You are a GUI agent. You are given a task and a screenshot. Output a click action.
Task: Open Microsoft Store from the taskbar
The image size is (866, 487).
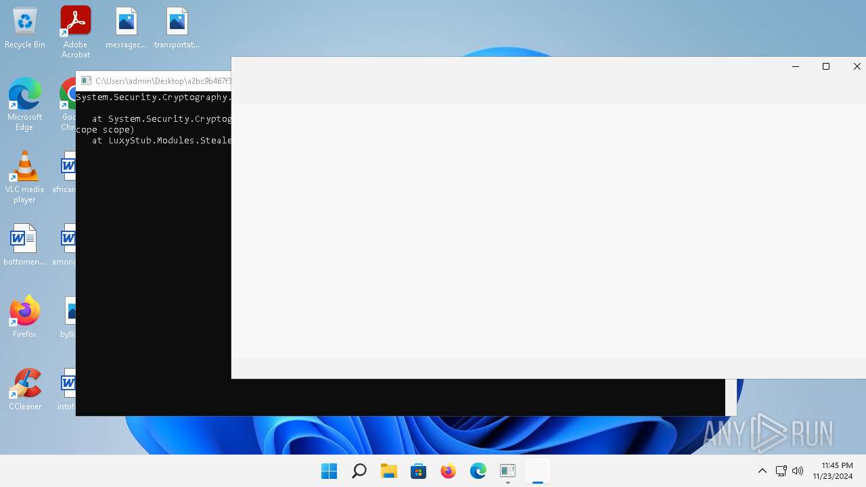pos(419,471)
